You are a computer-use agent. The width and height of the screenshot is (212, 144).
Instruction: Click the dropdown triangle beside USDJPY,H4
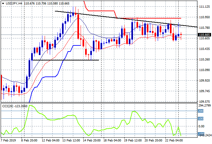pos(3,4)
